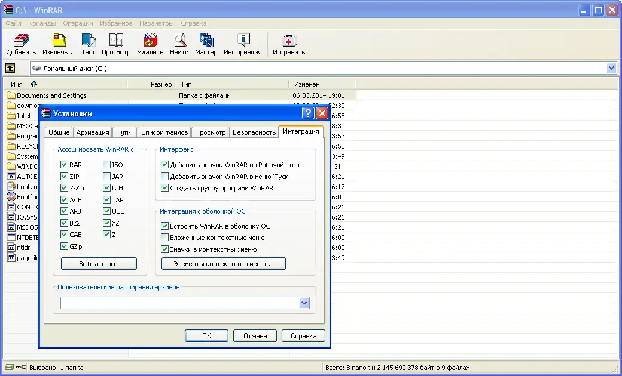Toggle the GZip association checkbox
Screen dimensions: 622x376
coord(64,246)
